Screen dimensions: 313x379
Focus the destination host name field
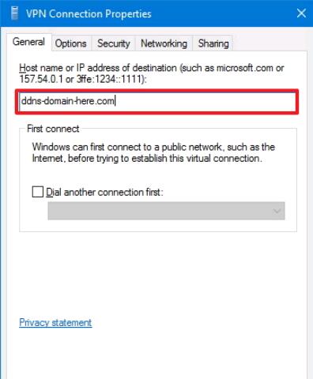coord(157,101)
